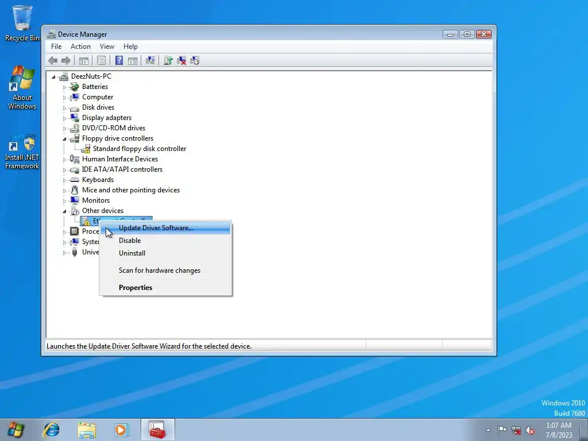Screen dimensions: 588x441
Task: Click the scan for hardware changes toolbar icon
Action: click(x=150, y=60)
